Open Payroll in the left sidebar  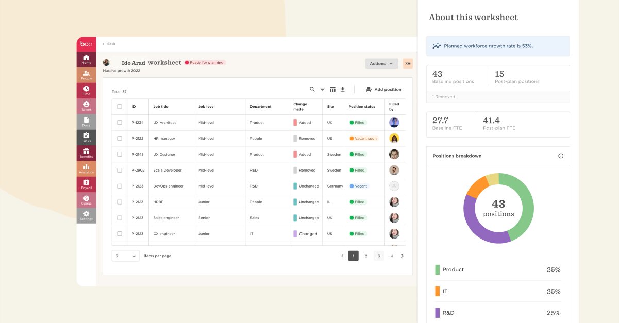click(86, 184)
